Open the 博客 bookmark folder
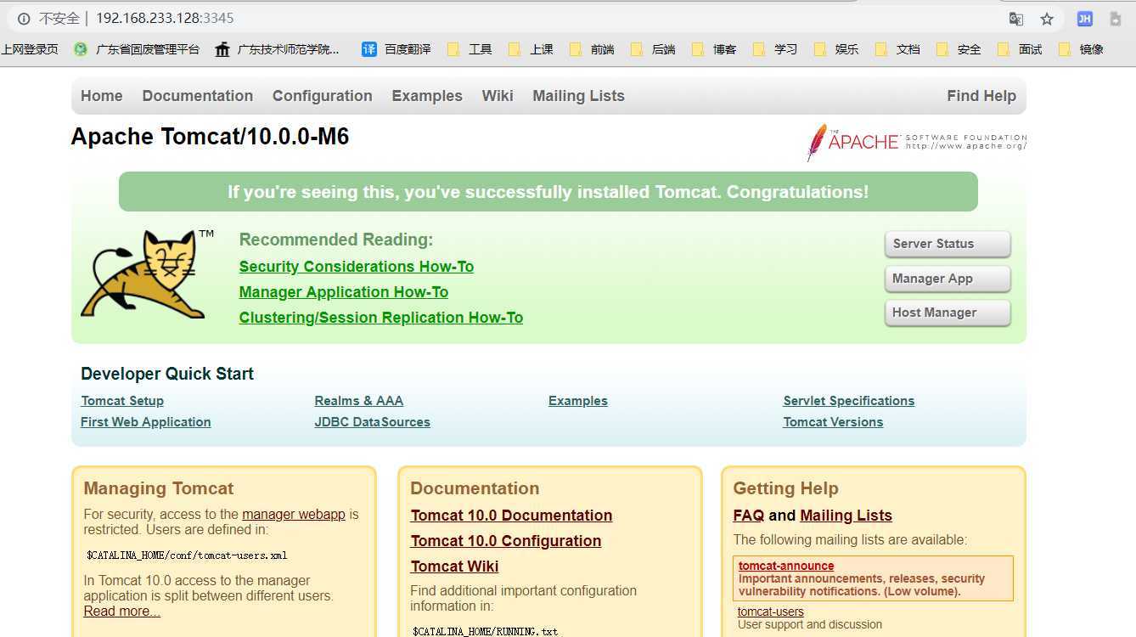Screen dimensions: 1136x637 click(x=714, y=49)
